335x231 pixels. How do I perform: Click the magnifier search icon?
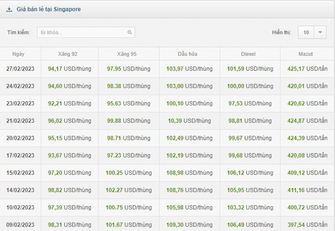(129, 32)
